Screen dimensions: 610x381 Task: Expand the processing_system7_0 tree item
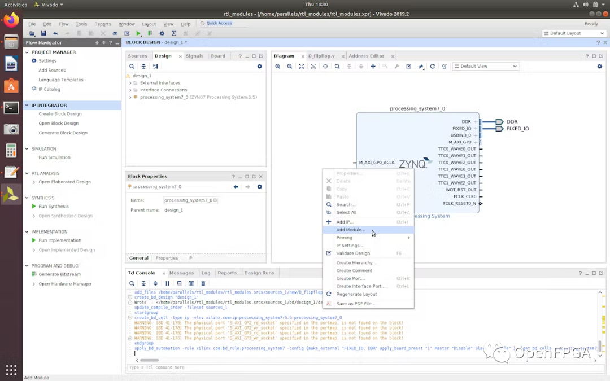130,97
